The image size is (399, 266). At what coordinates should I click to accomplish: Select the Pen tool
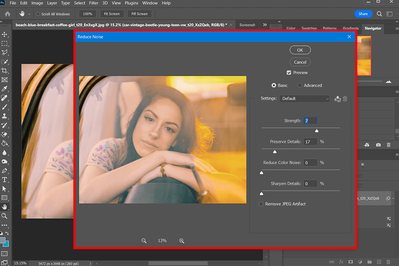[x=4, y=170]
